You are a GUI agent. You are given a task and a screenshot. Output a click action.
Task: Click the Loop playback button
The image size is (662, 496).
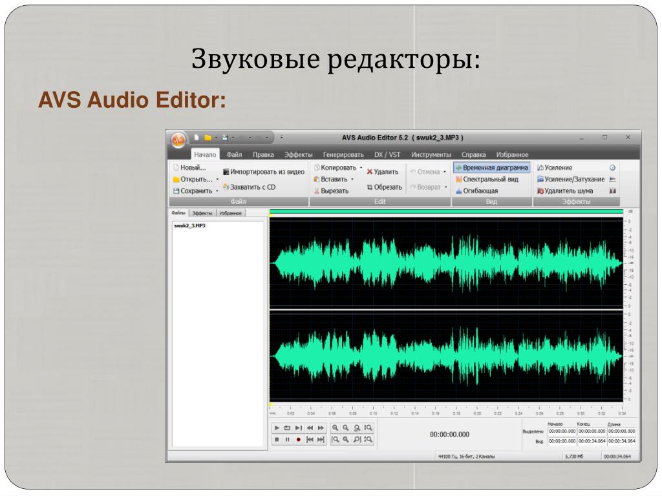pyautogui.click(x=288, y=428)
